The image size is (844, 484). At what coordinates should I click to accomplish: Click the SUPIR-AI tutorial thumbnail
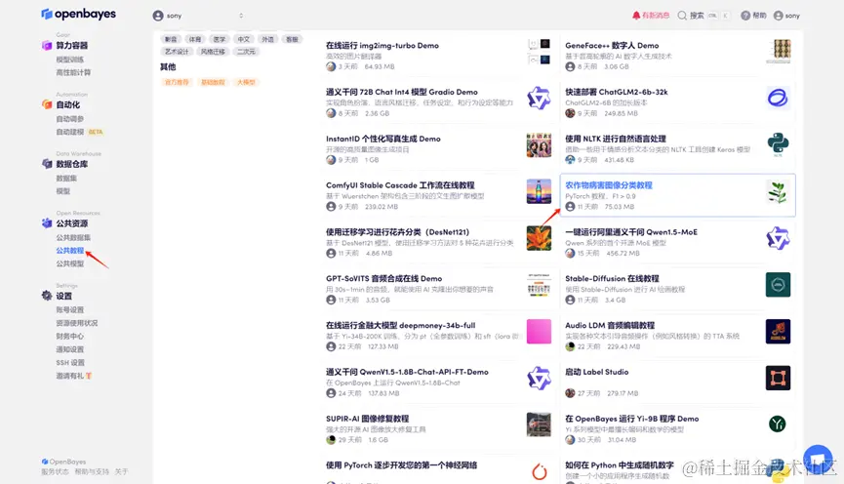pos(539,424)
